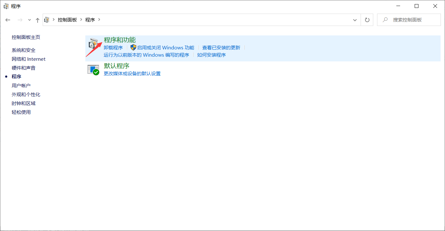Go to 网络和 Internet category
Viewport: 445px width, 231px height.
[28, 59]
